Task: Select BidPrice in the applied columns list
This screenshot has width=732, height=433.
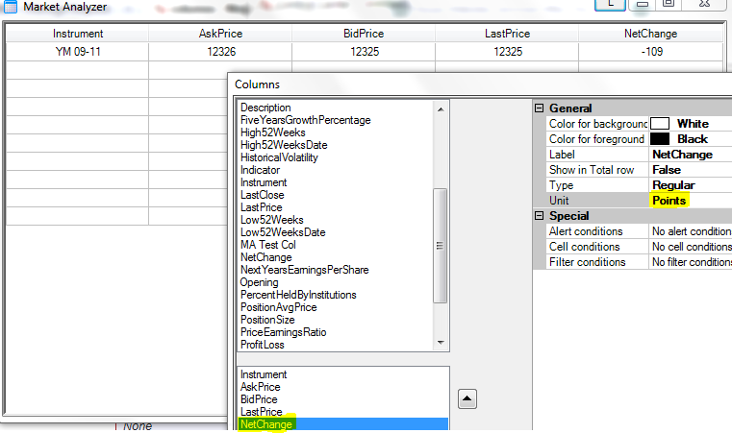Action: coord(259,399)
